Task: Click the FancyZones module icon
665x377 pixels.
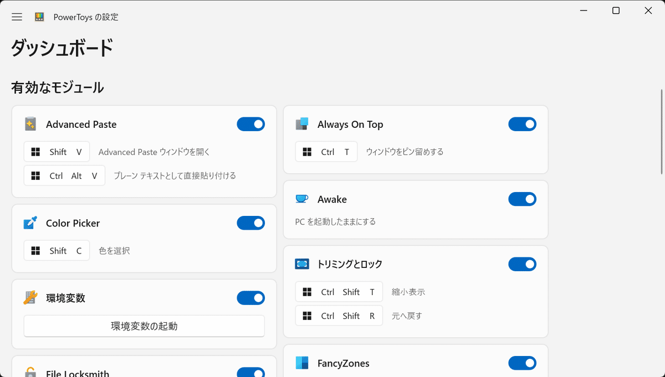Action: (x=301, y=363)
